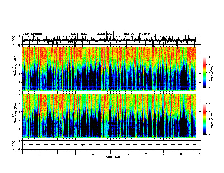This screenshot has height=173, width=224.
Task: Click the "station= ITK" header label
Action: 104,34
